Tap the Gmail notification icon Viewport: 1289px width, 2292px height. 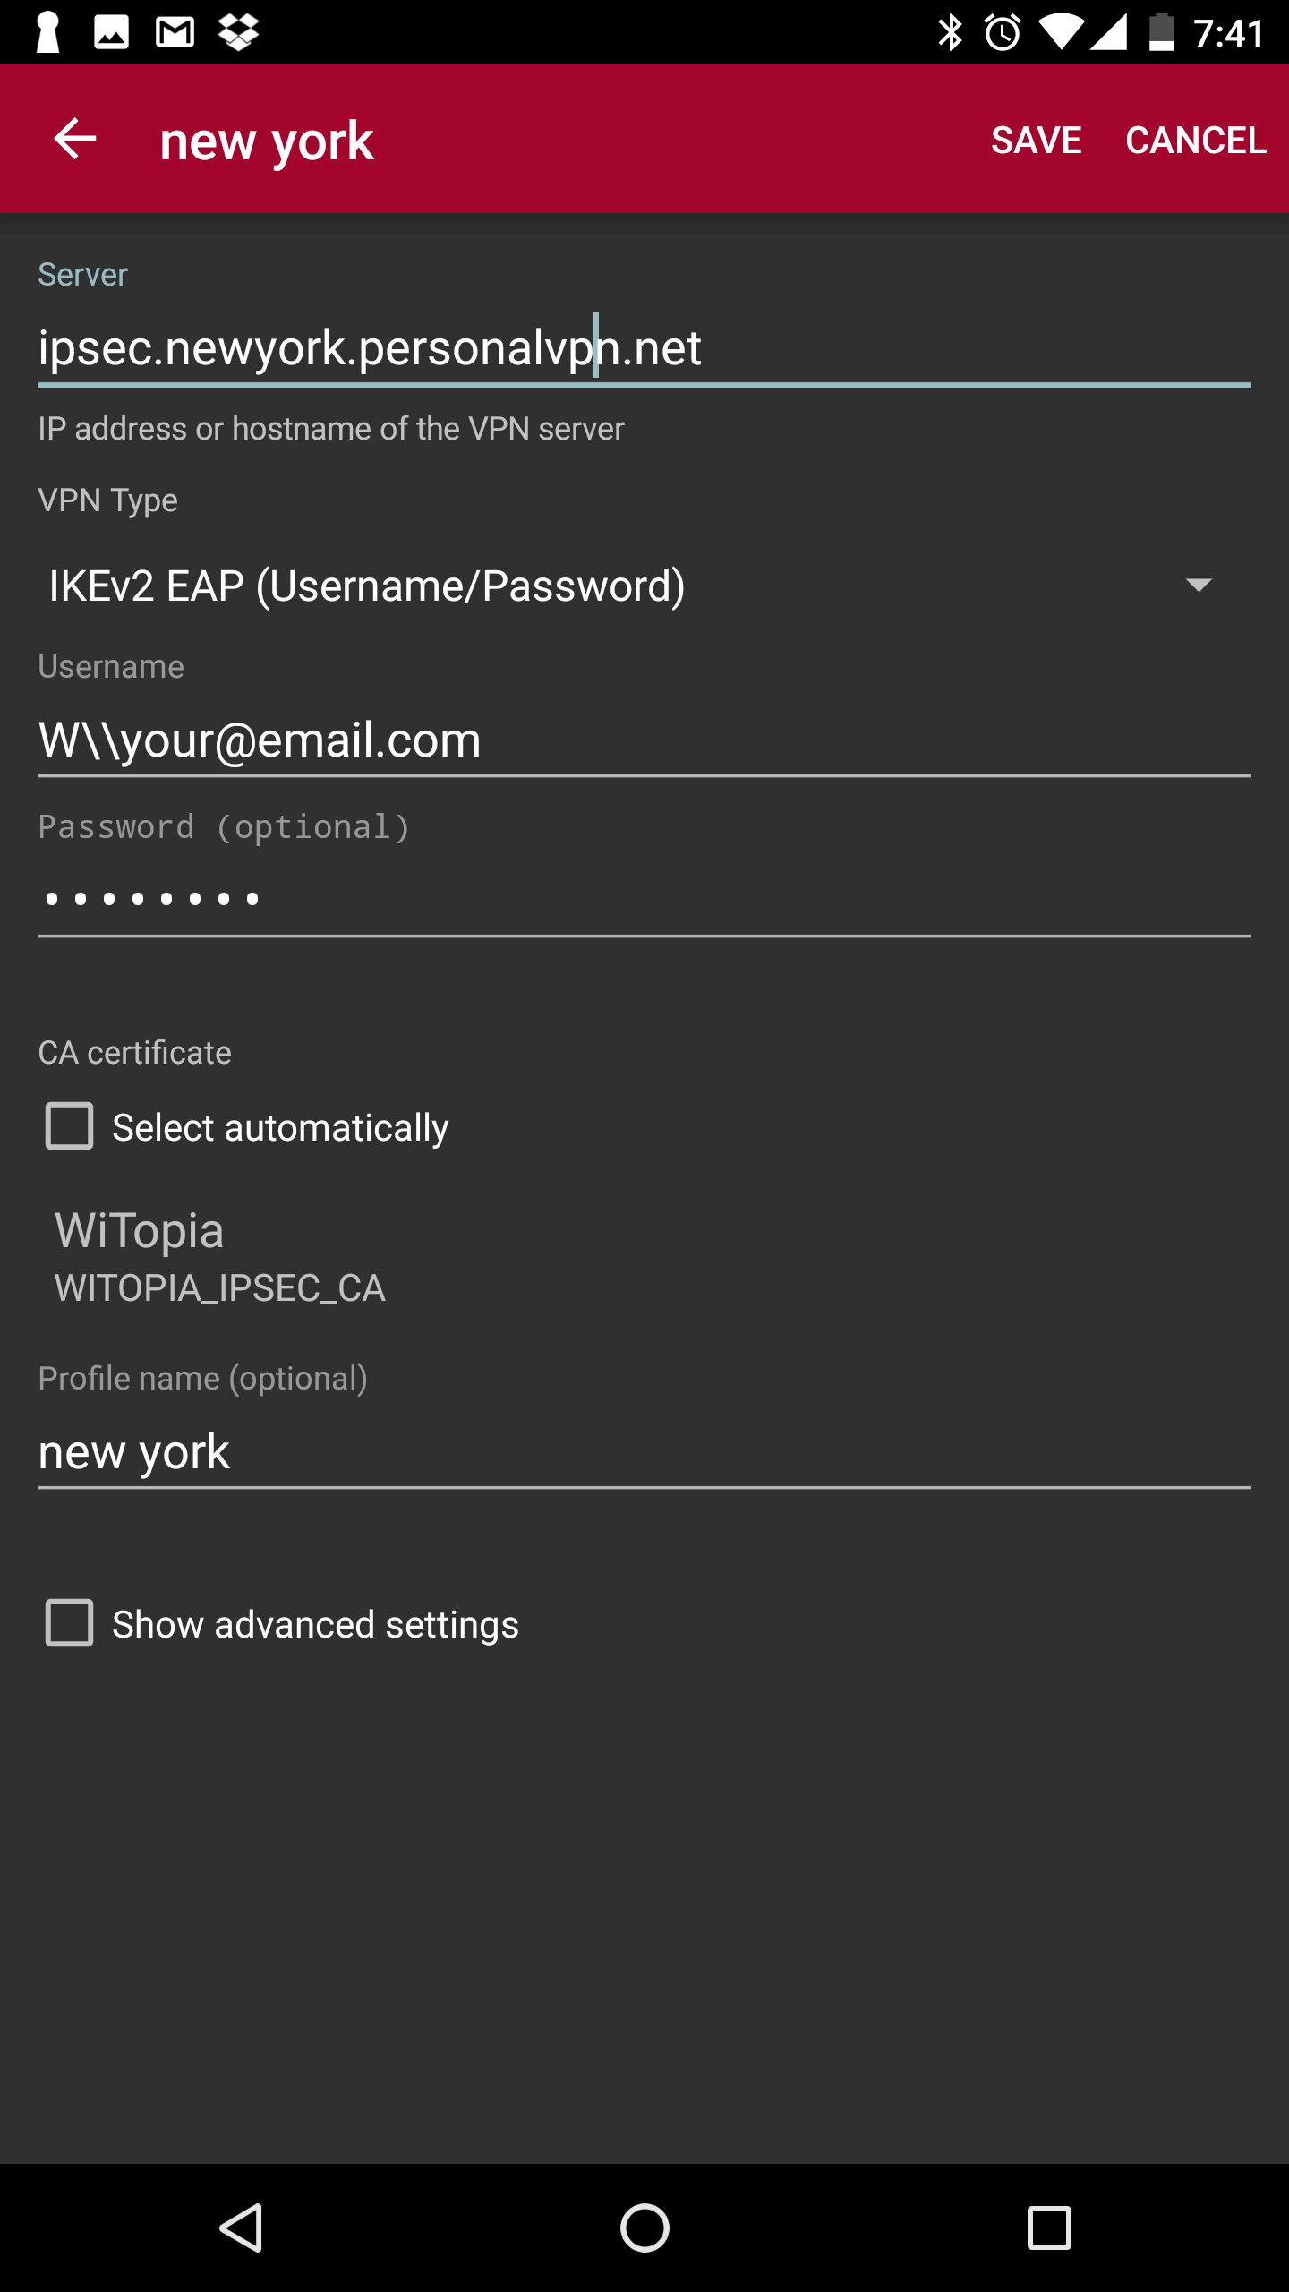click(175, 33)
